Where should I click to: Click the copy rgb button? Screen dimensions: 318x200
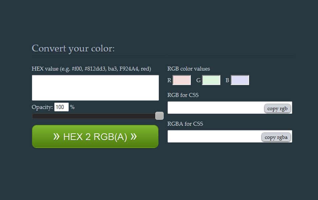277,108
